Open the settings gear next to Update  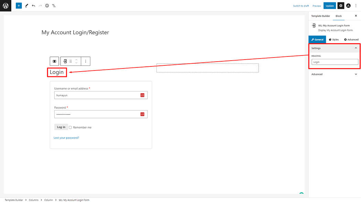tap(340, 5)
